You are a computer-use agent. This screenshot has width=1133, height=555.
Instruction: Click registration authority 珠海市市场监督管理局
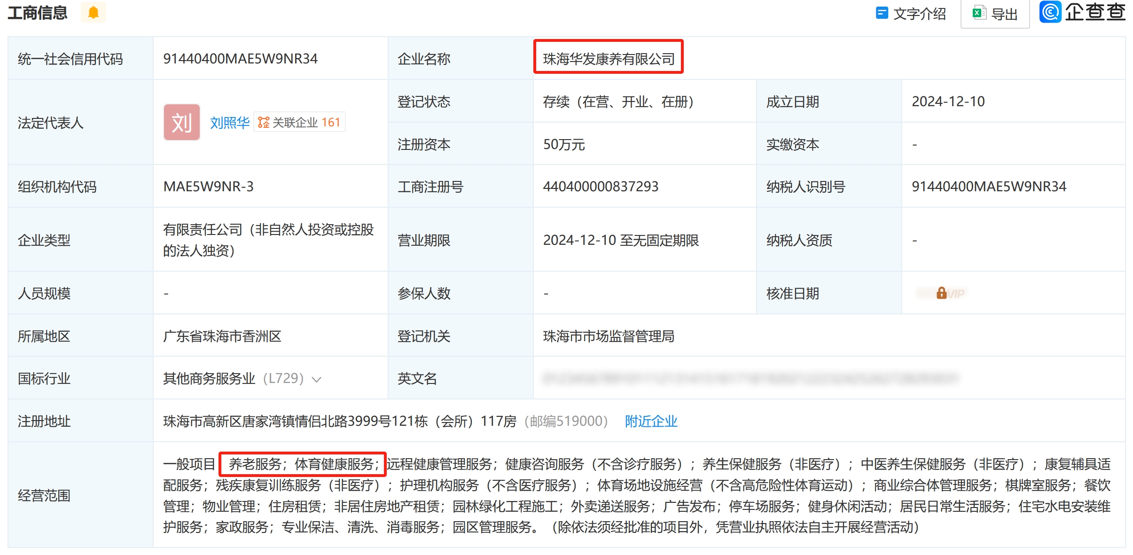(x=609, y=336)
